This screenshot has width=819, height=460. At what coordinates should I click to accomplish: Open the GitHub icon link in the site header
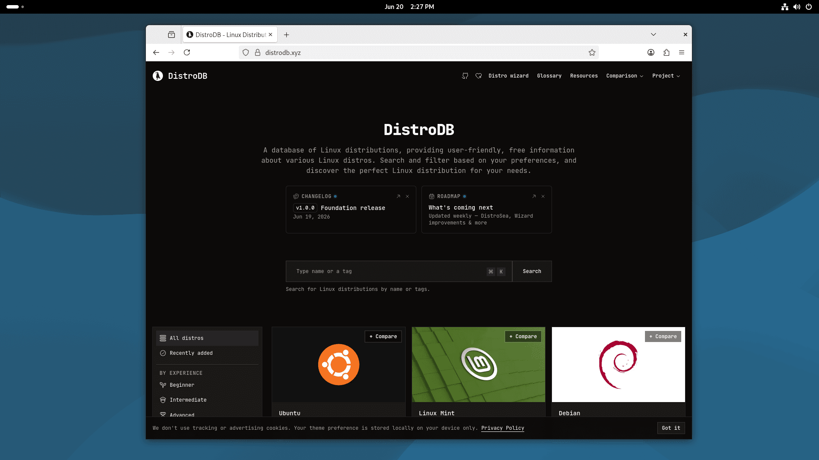point(465,76)
